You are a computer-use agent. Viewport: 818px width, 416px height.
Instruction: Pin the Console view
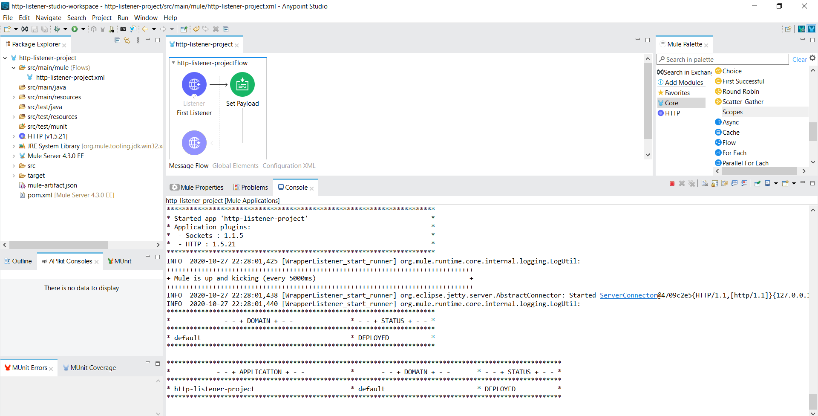coord(758,183)
